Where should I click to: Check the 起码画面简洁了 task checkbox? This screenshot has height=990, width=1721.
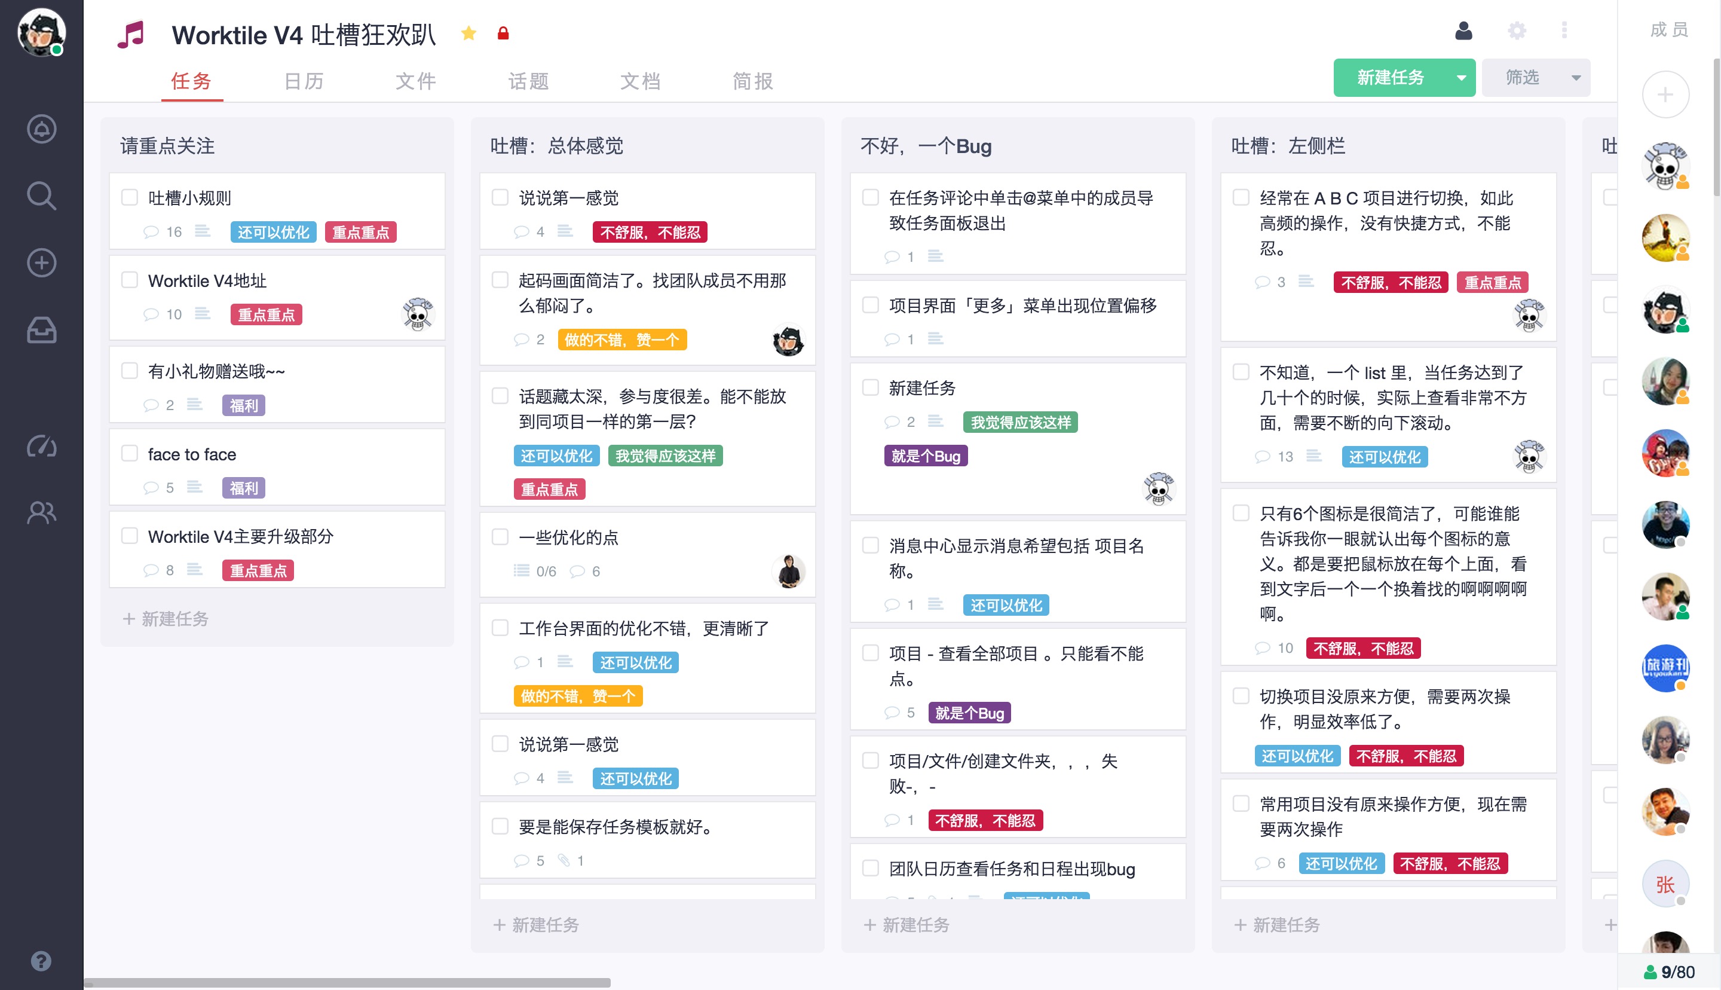coord(500,280)
